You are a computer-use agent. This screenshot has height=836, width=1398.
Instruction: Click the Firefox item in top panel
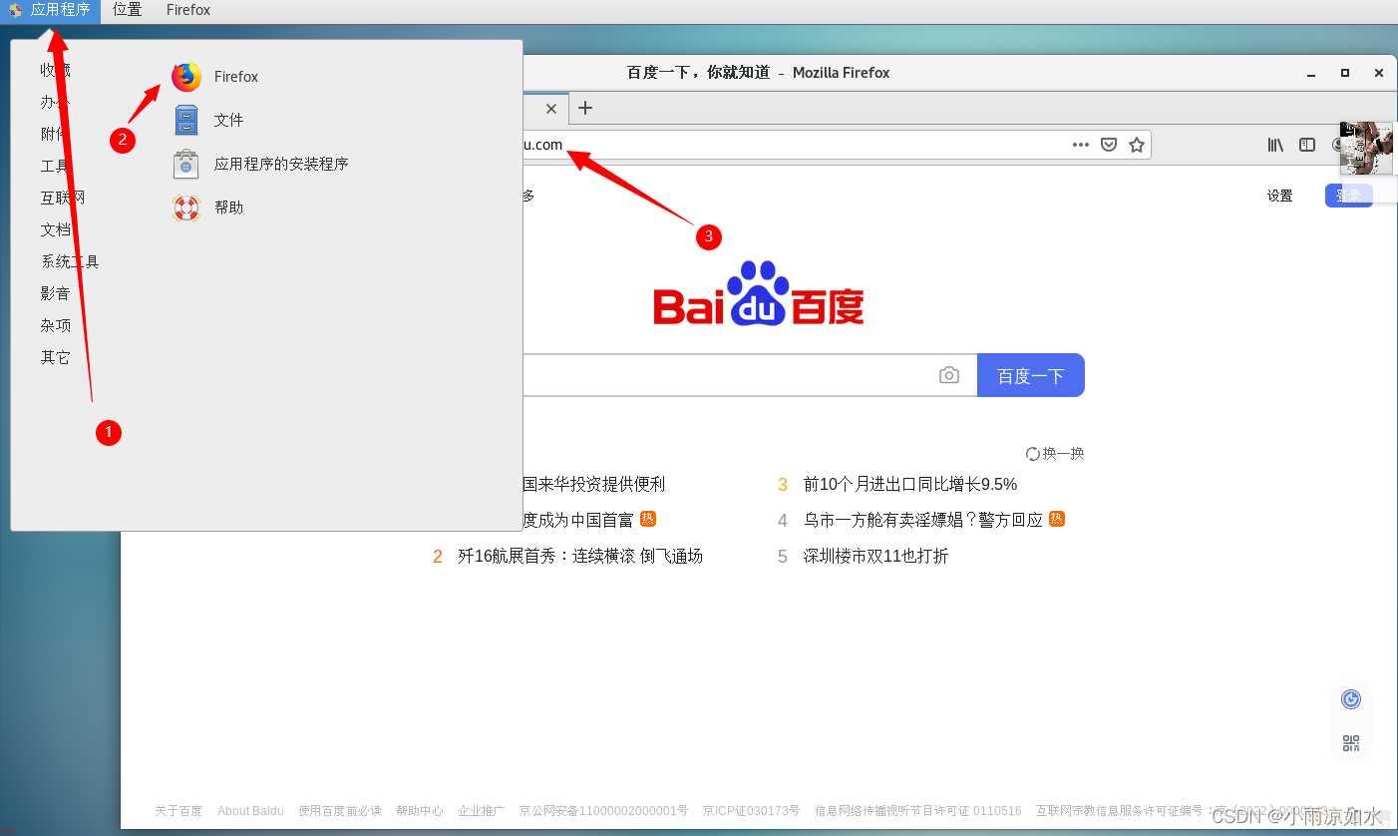coord(188,10)
